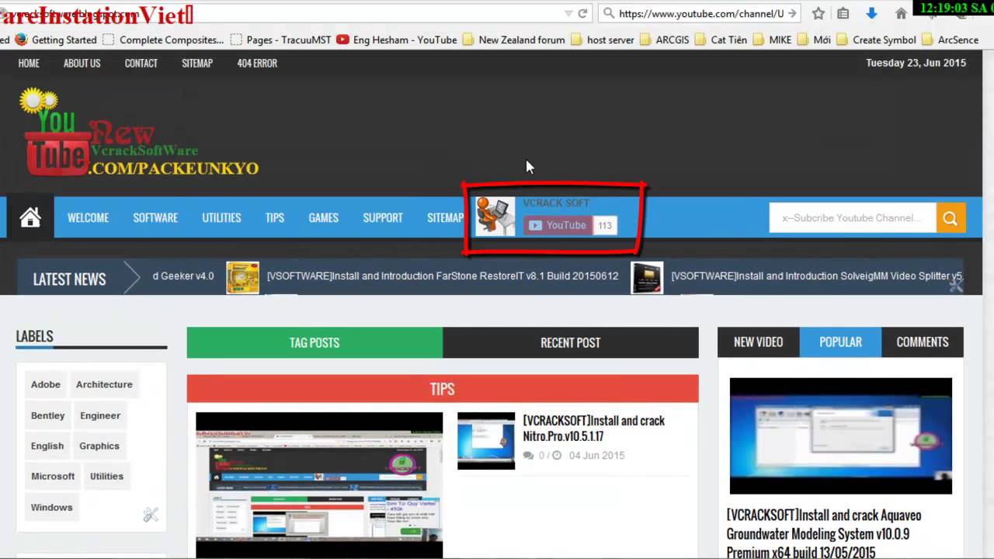Click the white home icon in blue navbar
The height and width of the screenshot is (559, 994).
[x=30, y=217]
